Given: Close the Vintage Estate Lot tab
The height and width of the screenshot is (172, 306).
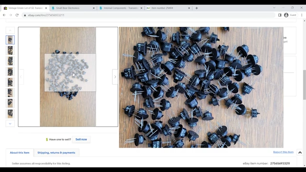Looking at the screenshot, I should [x=46, y=8].
